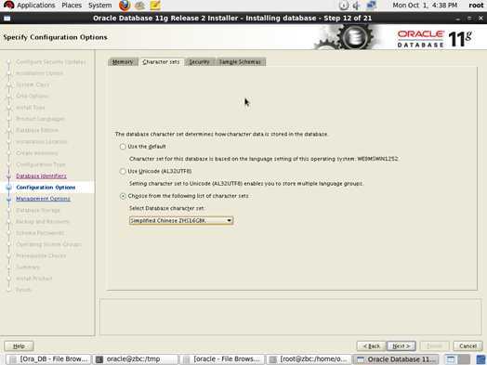Open the Simplified Chinese ZHS16GBK dropdown
This screenshot has width=487, height=365.
coord(181,221)
